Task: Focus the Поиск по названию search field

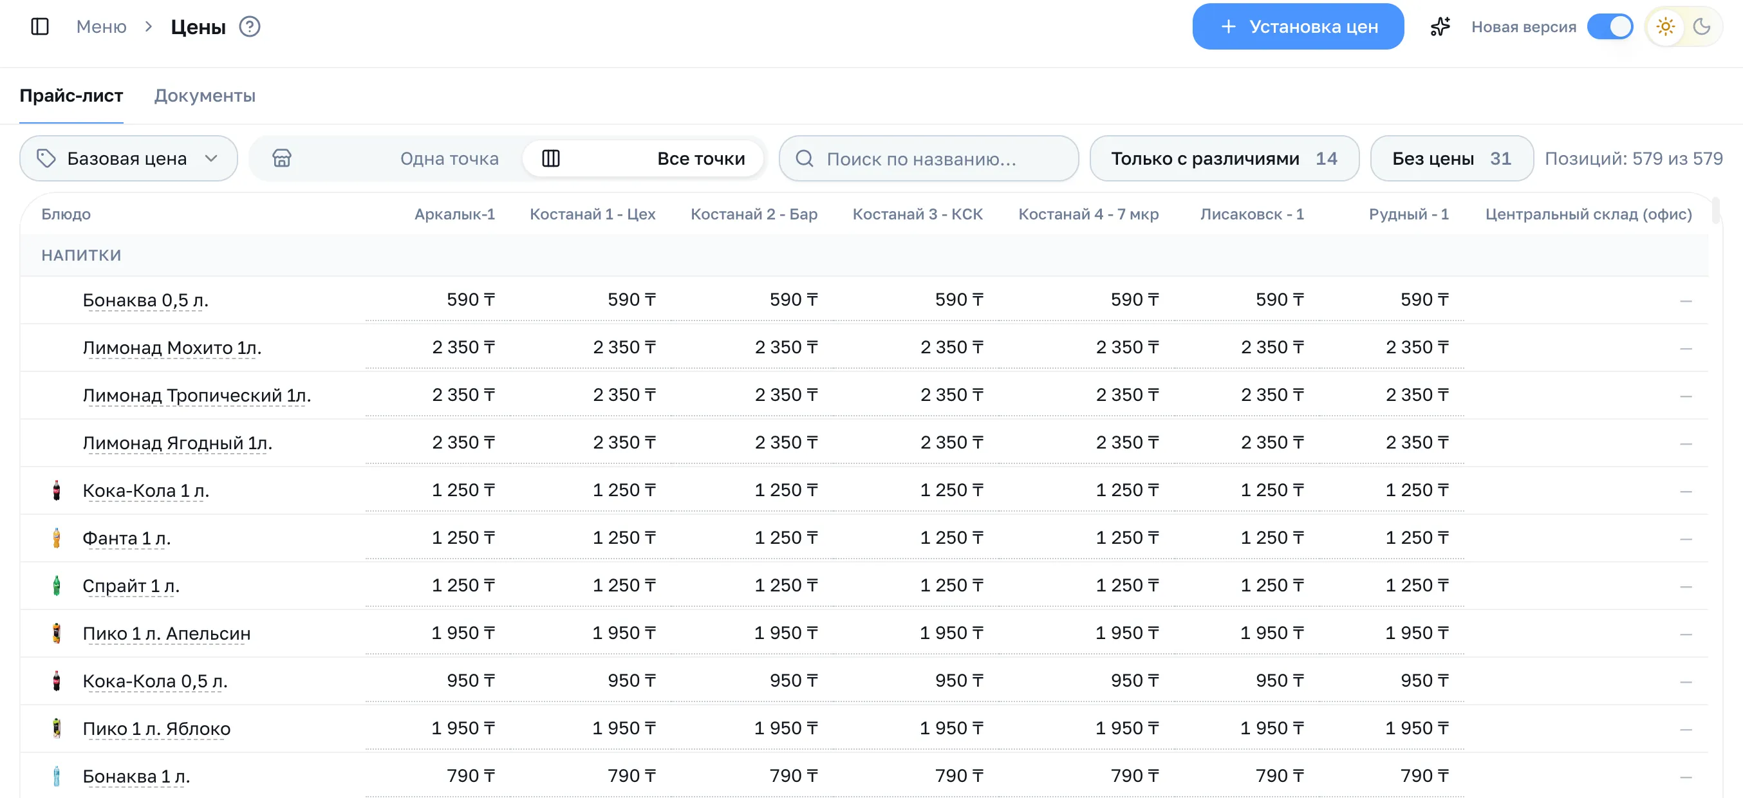Action: click(928, 158)
